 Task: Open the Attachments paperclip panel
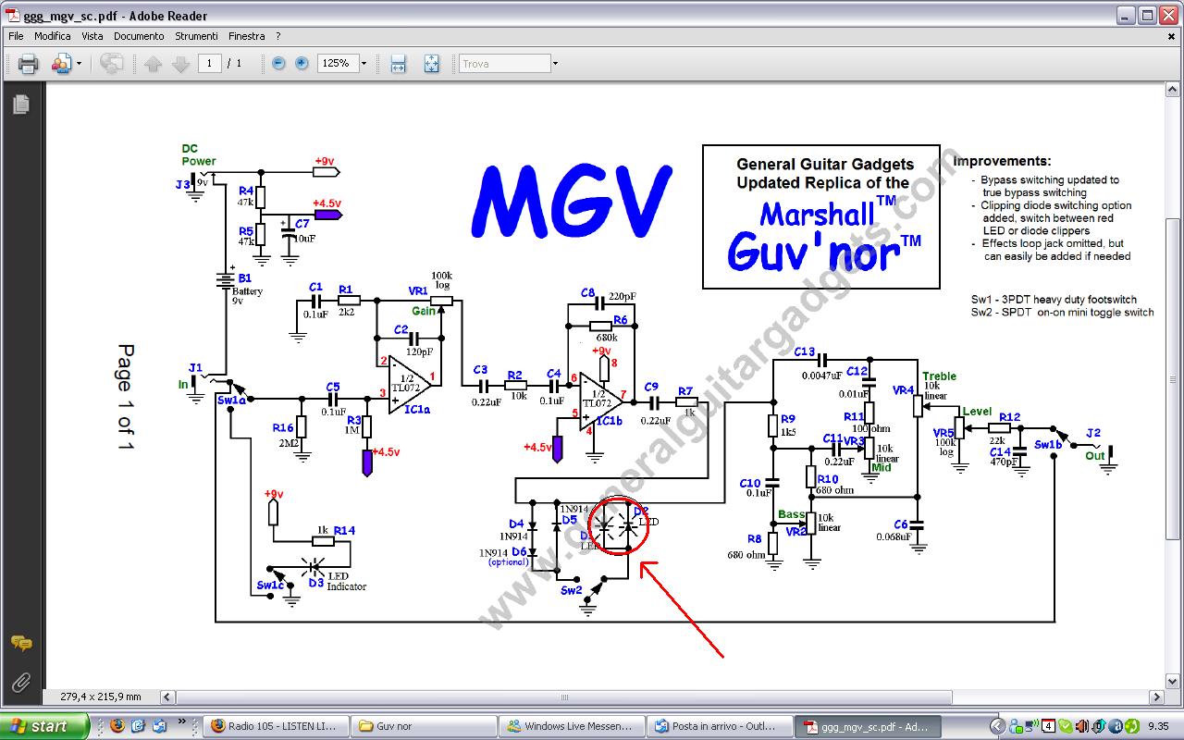pyautogui.click(x=20, y=683)
